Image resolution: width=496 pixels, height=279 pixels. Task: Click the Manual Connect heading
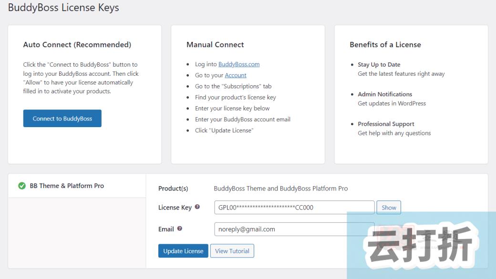coord(215,44)
